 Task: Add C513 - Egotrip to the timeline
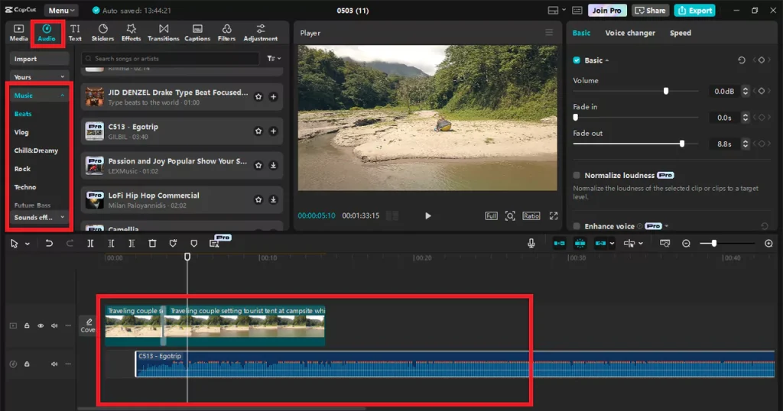coord(273,131)
